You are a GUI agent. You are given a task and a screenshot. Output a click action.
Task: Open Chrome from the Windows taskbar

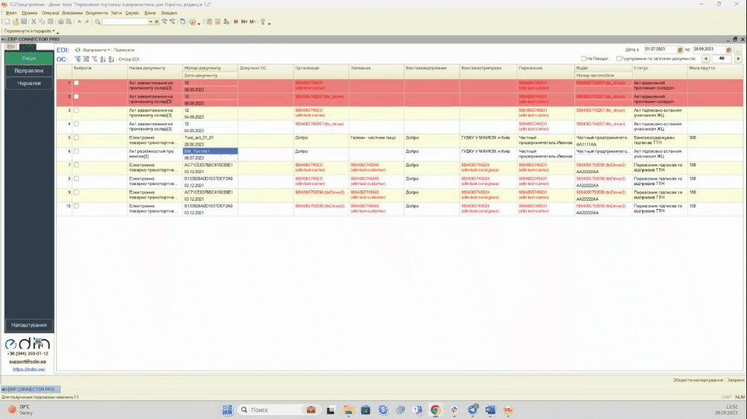[436, 410]
